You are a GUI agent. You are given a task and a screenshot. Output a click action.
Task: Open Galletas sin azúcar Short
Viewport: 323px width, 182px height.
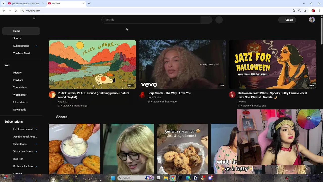tap(182, 149)
